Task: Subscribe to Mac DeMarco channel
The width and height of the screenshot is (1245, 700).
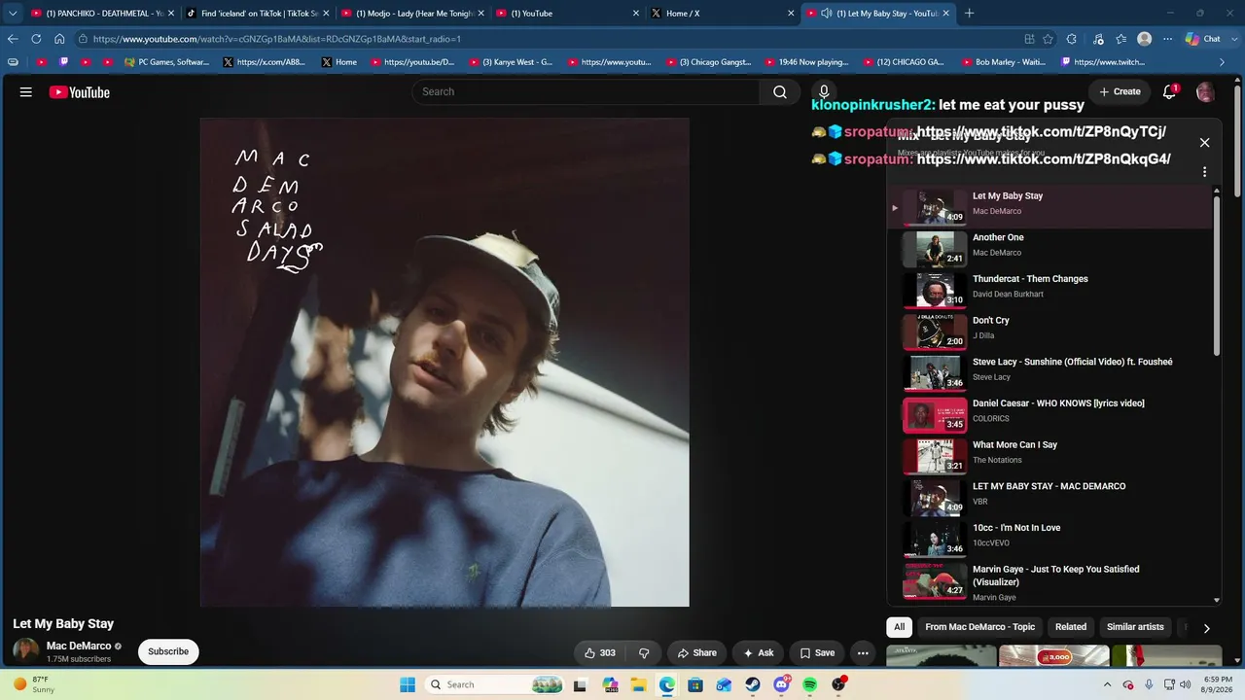Action: (168, 651)
